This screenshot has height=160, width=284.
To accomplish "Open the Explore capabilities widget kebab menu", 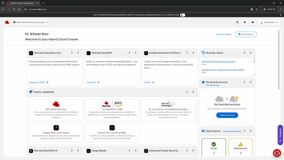I will [187, 92].
